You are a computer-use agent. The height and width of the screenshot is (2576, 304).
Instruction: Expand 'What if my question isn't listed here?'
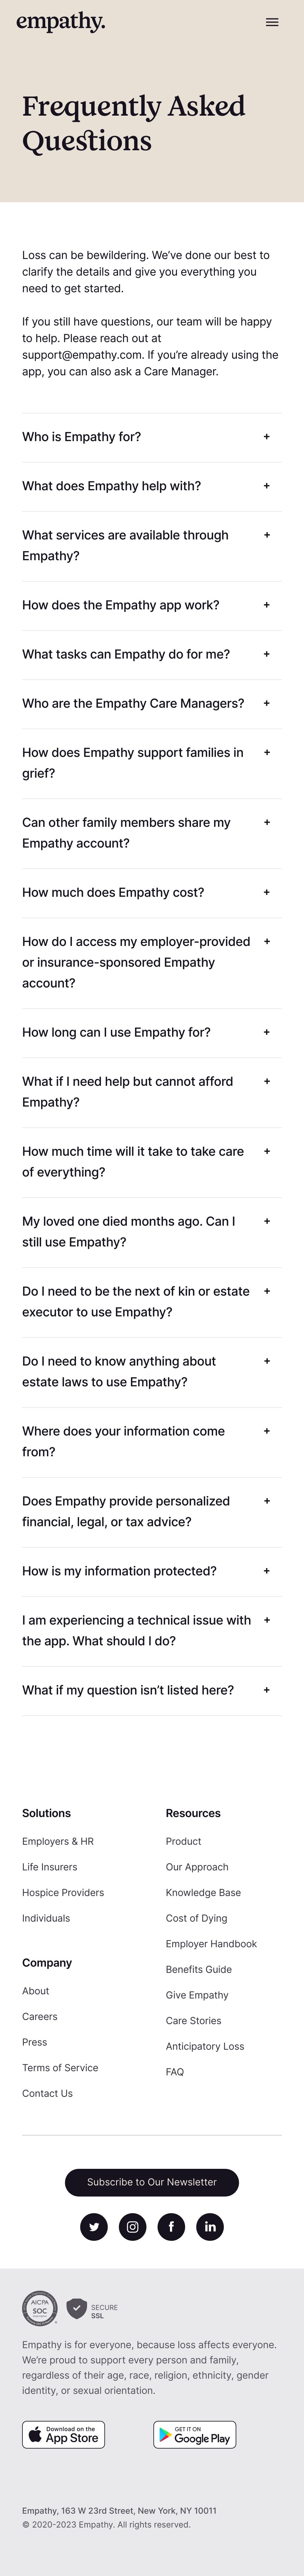tap(152, 1690)
